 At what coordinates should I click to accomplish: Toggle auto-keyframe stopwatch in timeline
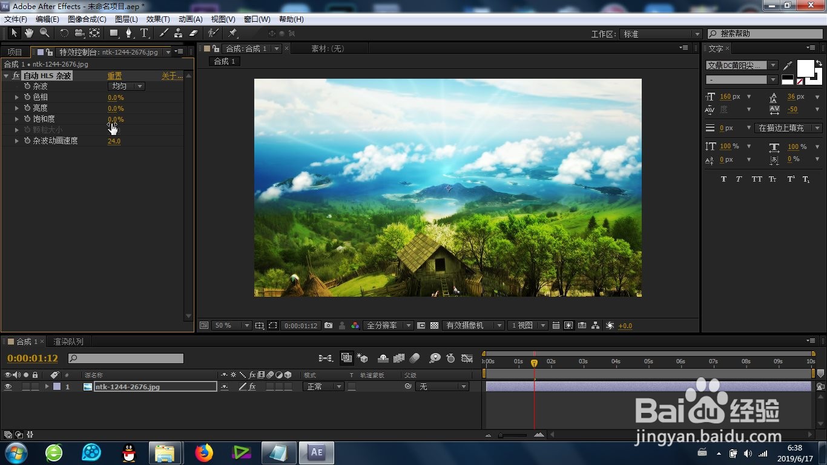[x=450, y=358]
